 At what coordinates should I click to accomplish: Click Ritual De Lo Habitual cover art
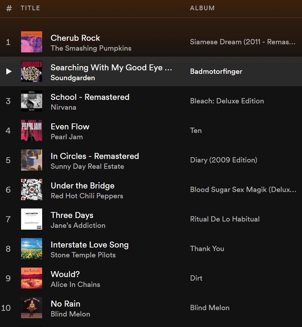[x=32, y=219]
